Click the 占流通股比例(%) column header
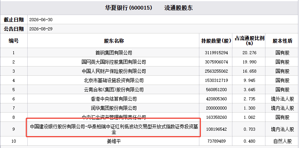The width and height of the screenshot is (300, 148). 249,41
